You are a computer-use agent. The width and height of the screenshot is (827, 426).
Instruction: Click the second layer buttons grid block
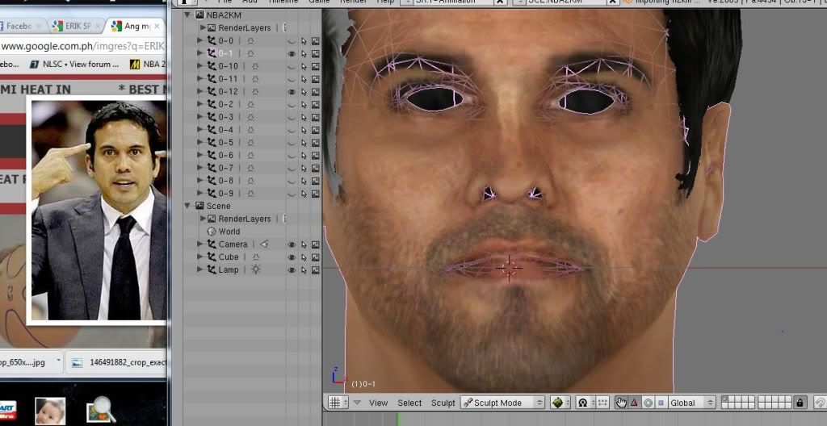coord(775,403)
